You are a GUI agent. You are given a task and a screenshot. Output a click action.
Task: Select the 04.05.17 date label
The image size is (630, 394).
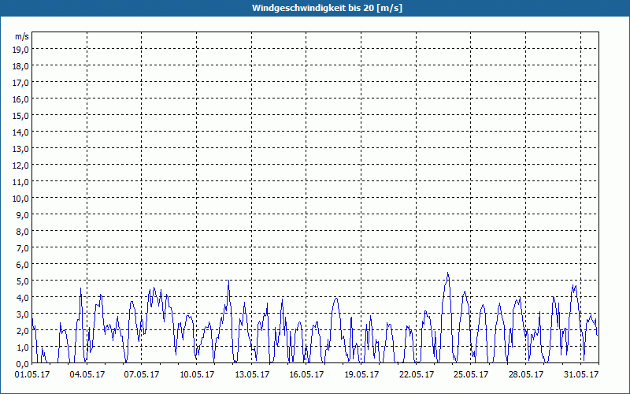(x=87, y=375)
